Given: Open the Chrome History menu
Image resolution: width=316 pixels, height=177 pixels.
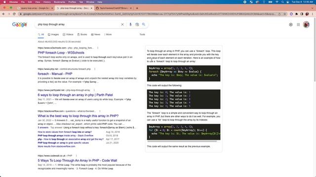Looking at the screenshot, I should [x=47, y=2].
